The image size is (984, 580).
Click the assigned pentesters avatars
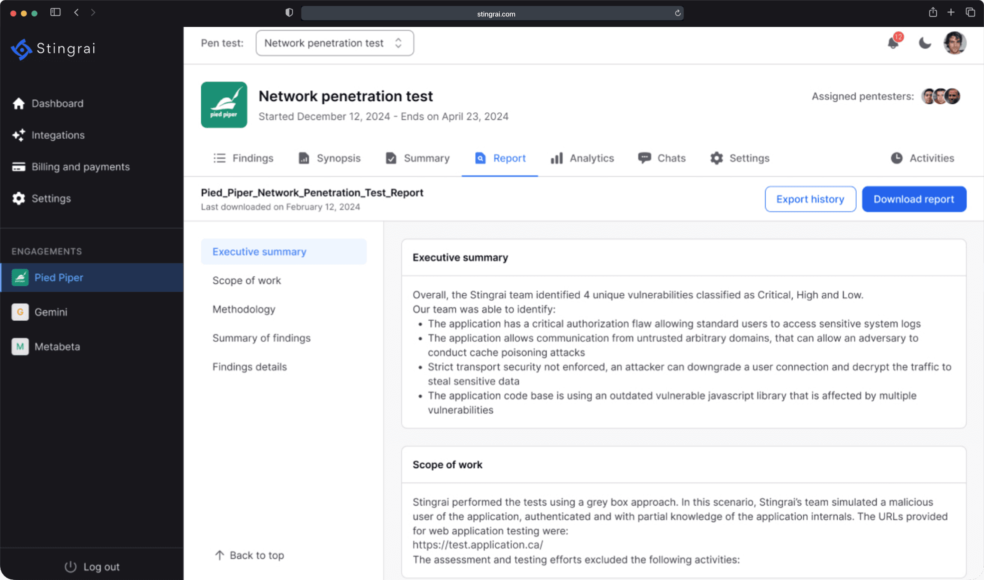click(x=941, y=96)
